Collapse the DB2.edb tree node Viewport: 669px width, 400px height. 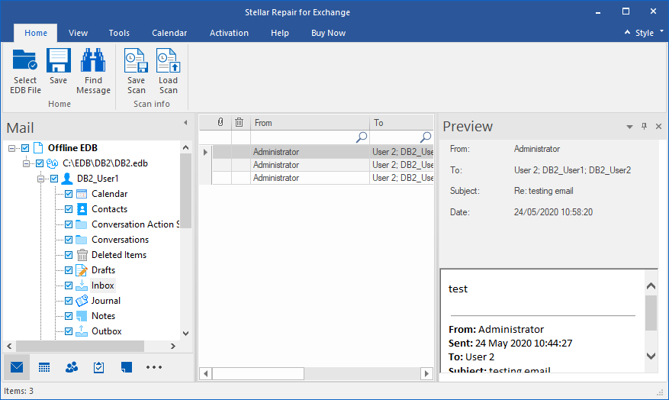27,163
